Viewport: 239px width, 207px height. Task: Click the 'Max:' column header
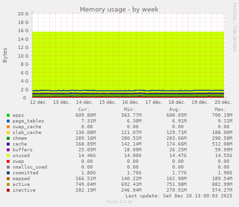pyautogui.click(x=220, y=110)
